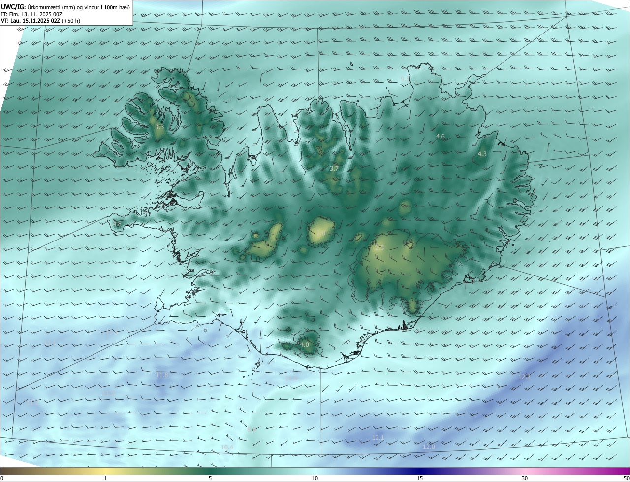
Task: Click the 'VT: Lau. 15.11.2025 02Z (+50 h)' line
Action: pos(41,21)
